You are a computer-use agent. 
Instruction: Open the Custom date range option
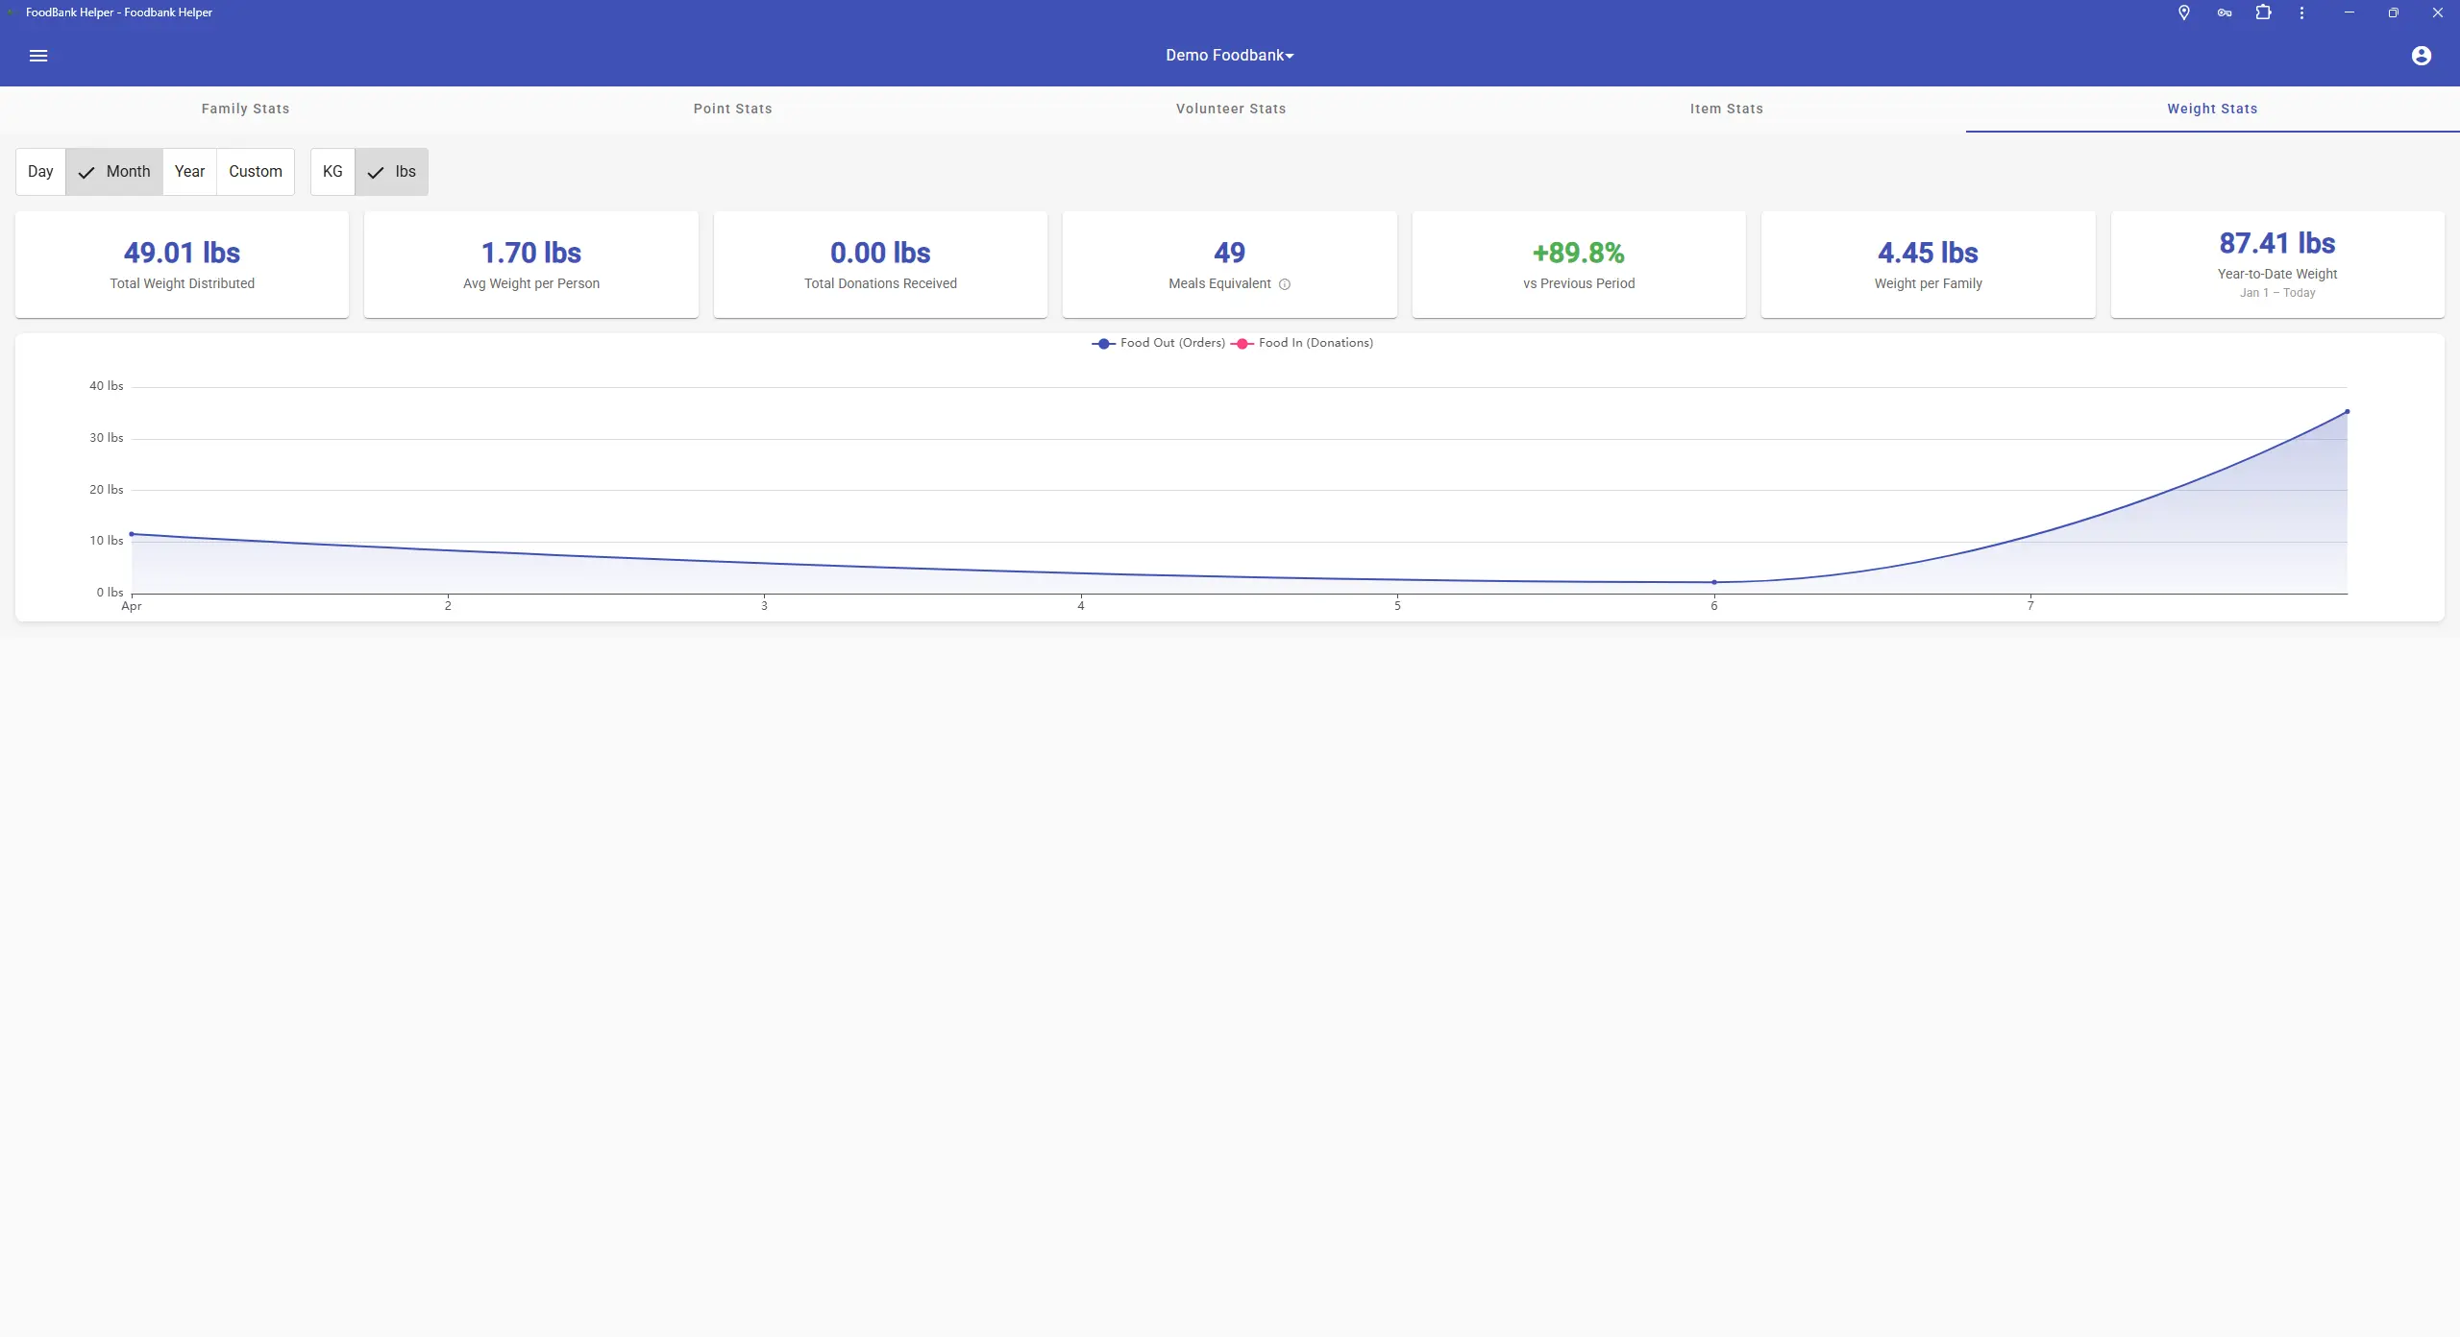click(x=256, y=172)
